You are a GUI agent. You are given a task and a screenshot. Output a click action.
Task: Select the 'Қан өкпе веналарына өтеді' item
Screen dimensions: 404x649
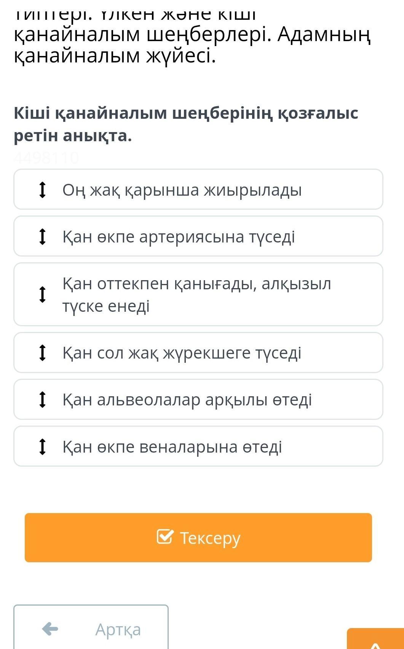click(x=198, y=446)
